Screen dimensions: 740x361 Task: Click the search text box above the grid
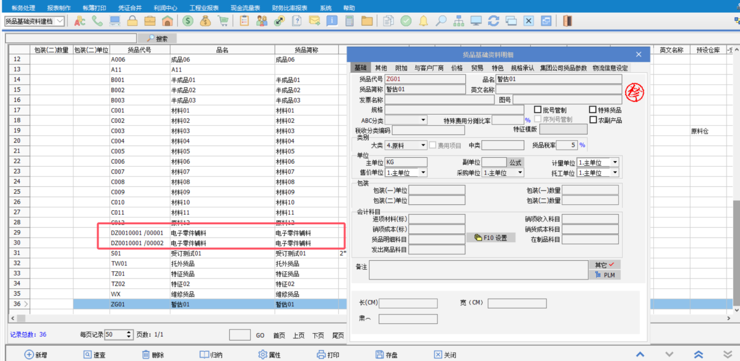[x=71, y=38]
